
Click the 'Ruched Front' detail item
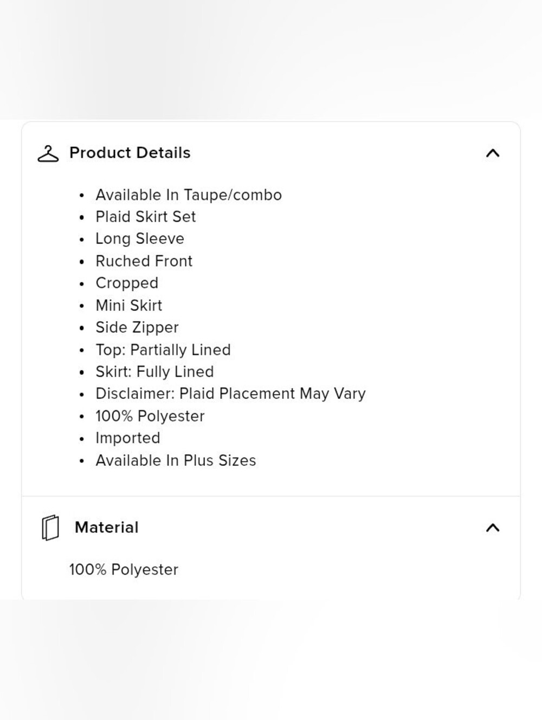tap(144, 261)
